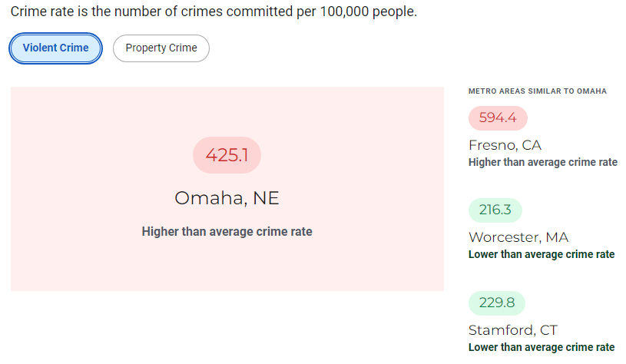Switch to the Property Crime tab

(x=161, y=48)
